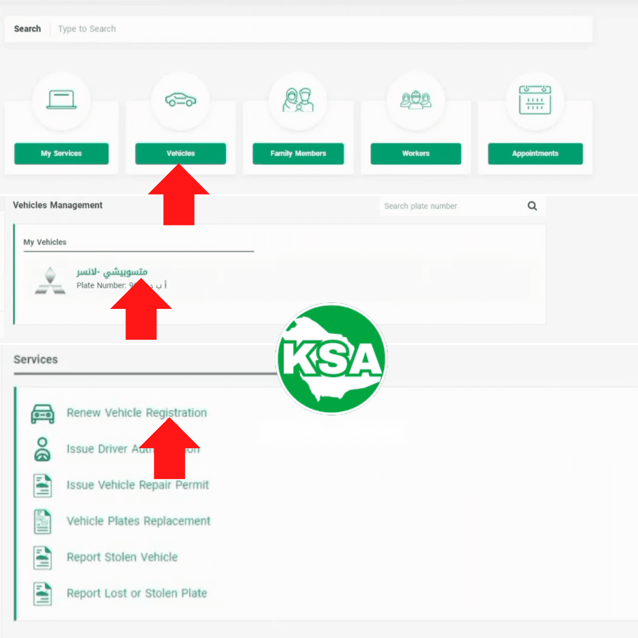Screen dimensions: 638x638
Task: Click the car icon above Vehicles
Action: pos(181,99)
